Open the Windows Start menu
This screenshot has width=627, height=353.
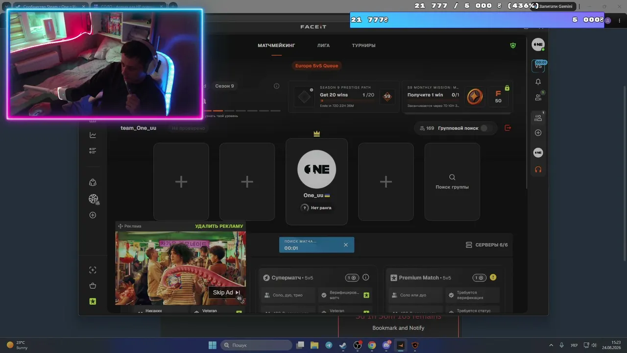[x=213, y=345]
